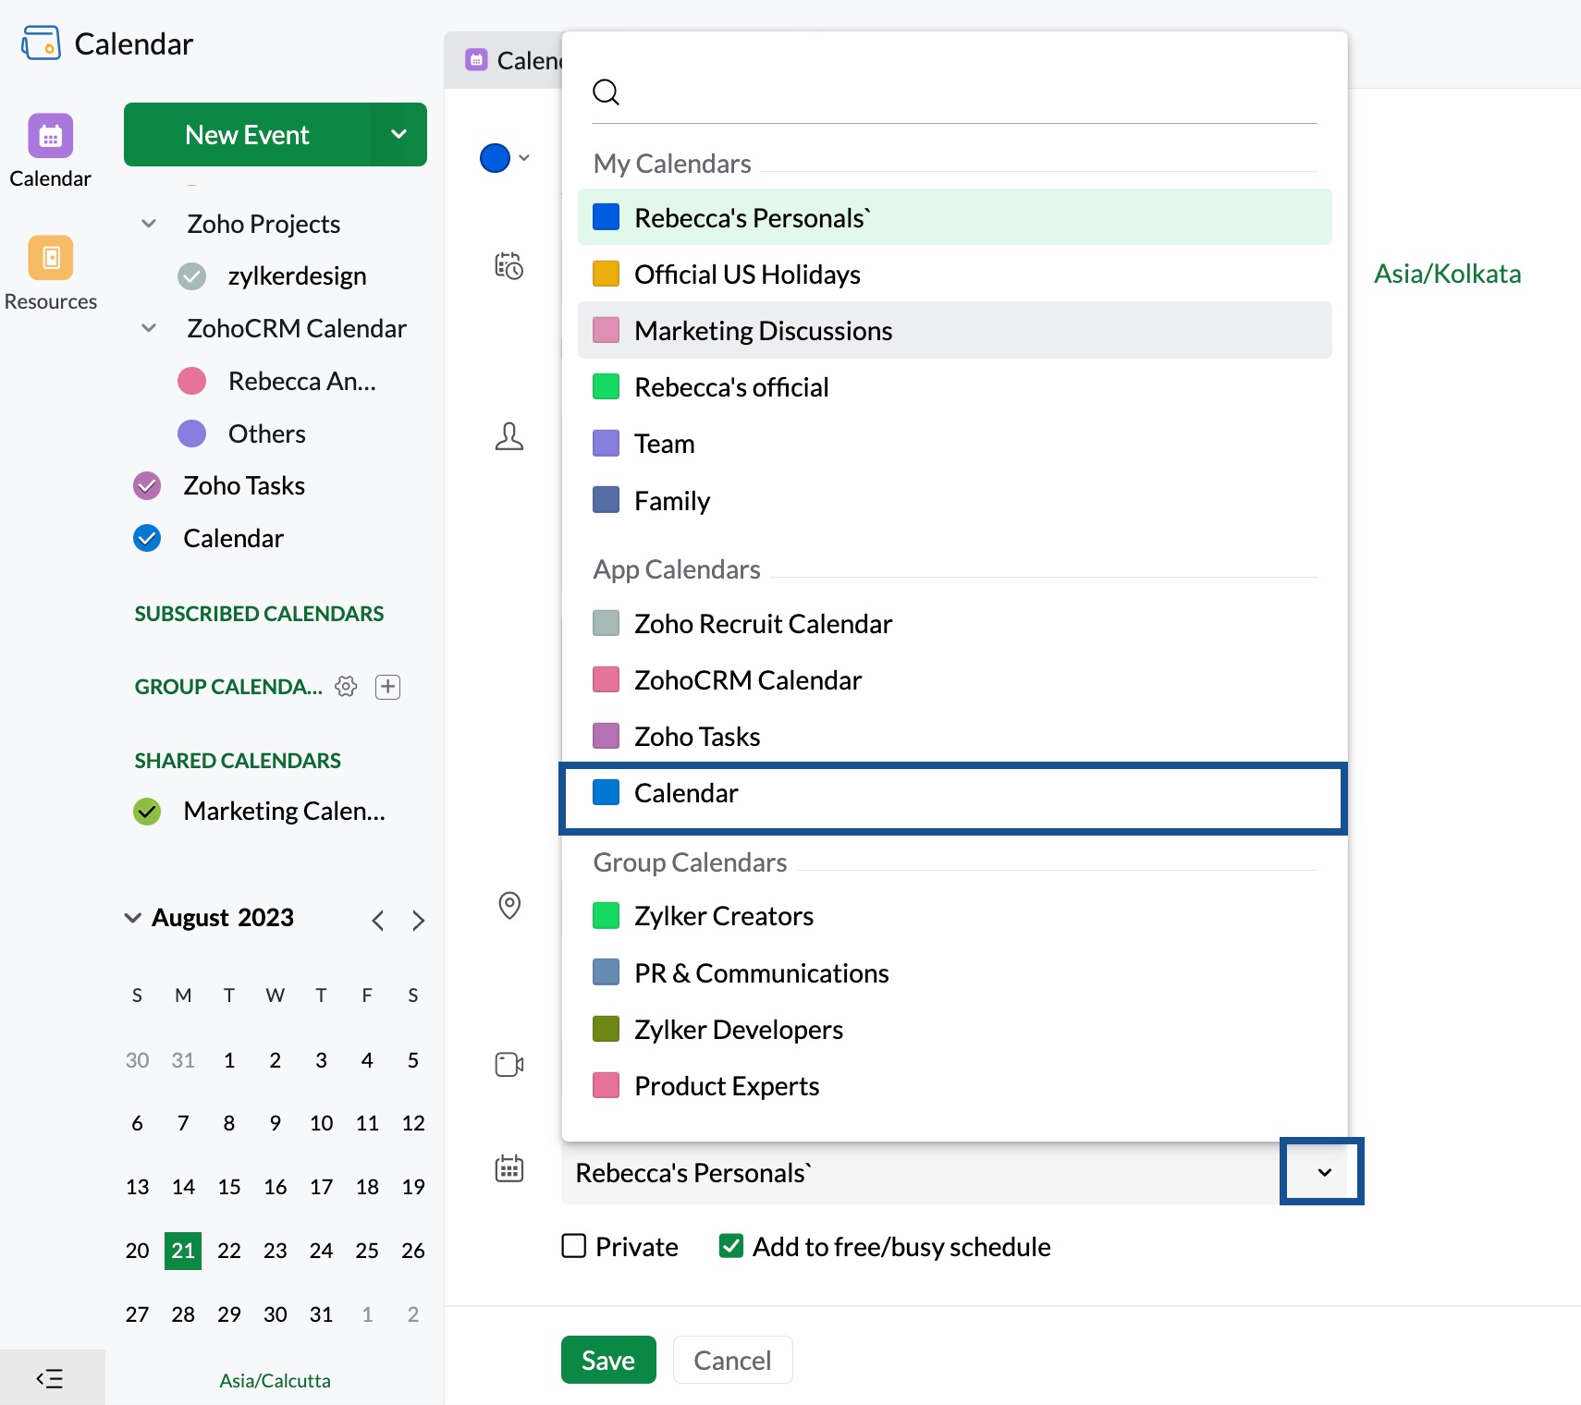
Task: Toggle Zoho Tasks calendar check
Action: (147, 485)
